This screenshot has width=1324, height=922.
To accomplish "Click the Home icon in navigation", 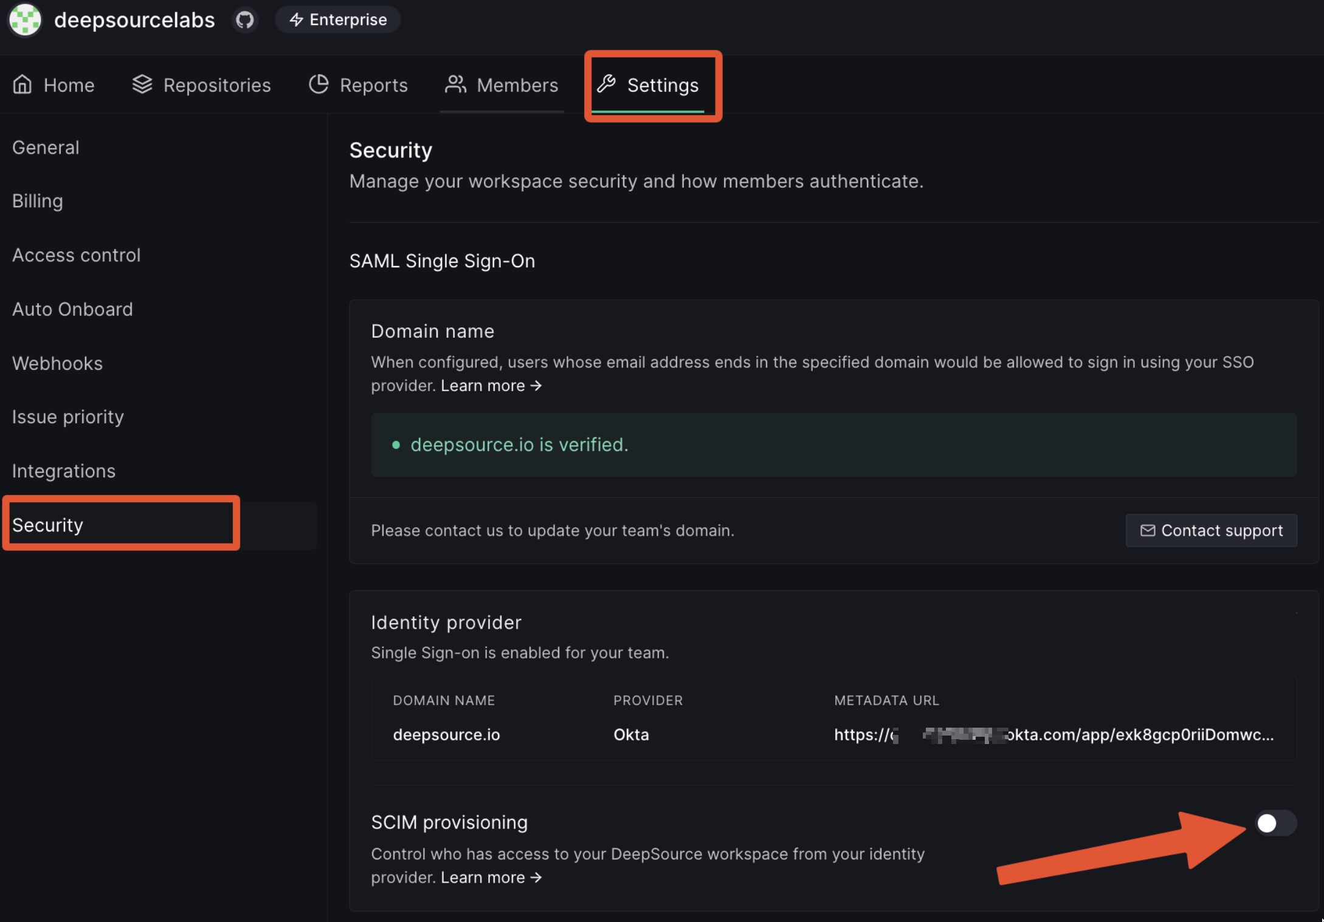I will click(x=22, y=85).
